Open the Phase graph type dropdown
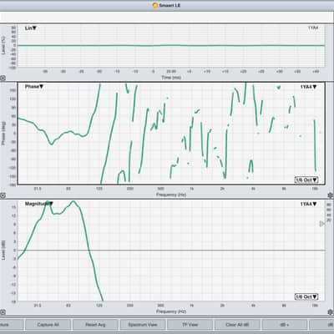The height and width of the screenshot is (334, 334). (34, 87)
